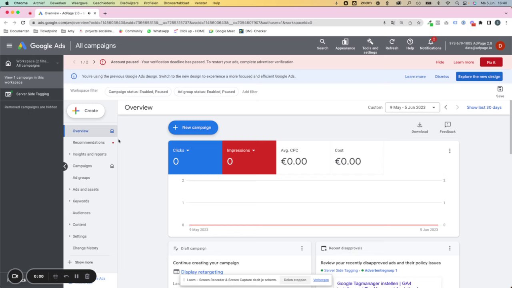Open Campaigns in side navigation
Viewport: 512px width, 288px height.
[82, 166]
